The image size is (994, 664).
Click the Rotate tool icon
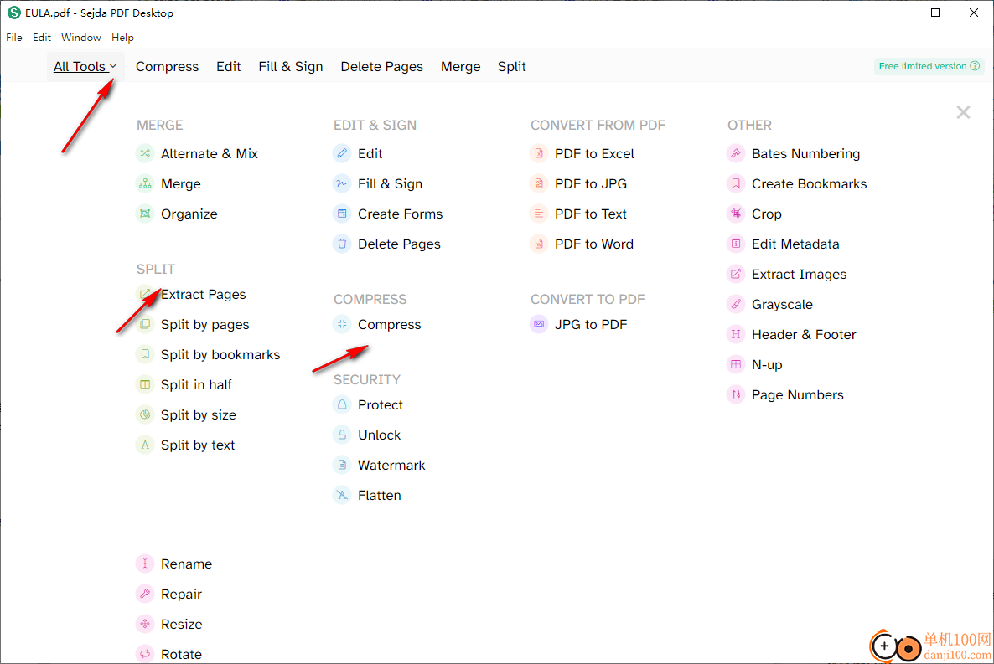tap(145, 654)
